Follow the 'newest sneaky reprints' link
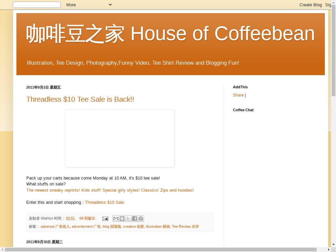Image resolution: width=336 pixels, height=252 pixels. 110,190
